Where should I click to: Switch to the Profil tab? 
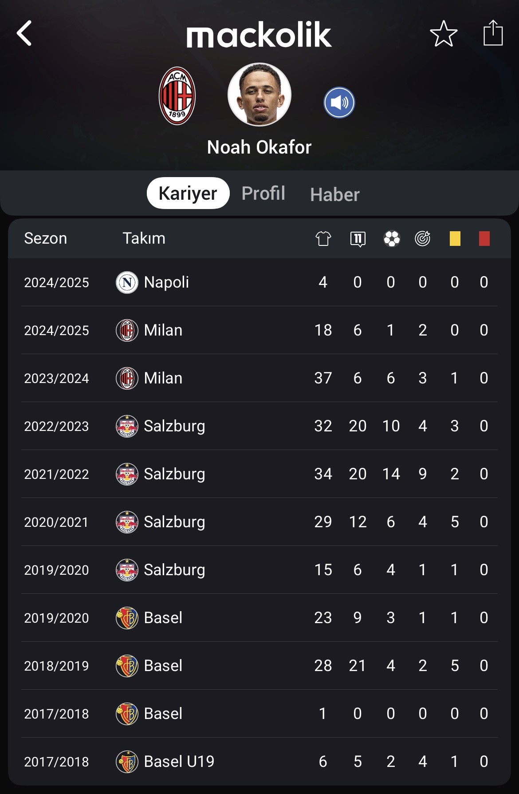[263, 193]
